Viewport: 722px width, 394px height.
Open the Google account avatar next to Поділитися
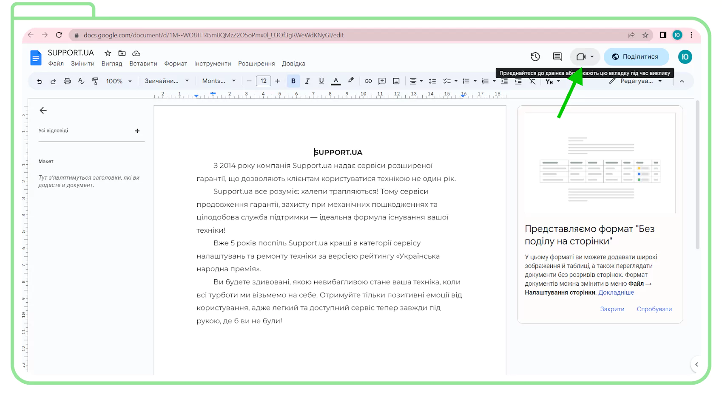[685, 56]
